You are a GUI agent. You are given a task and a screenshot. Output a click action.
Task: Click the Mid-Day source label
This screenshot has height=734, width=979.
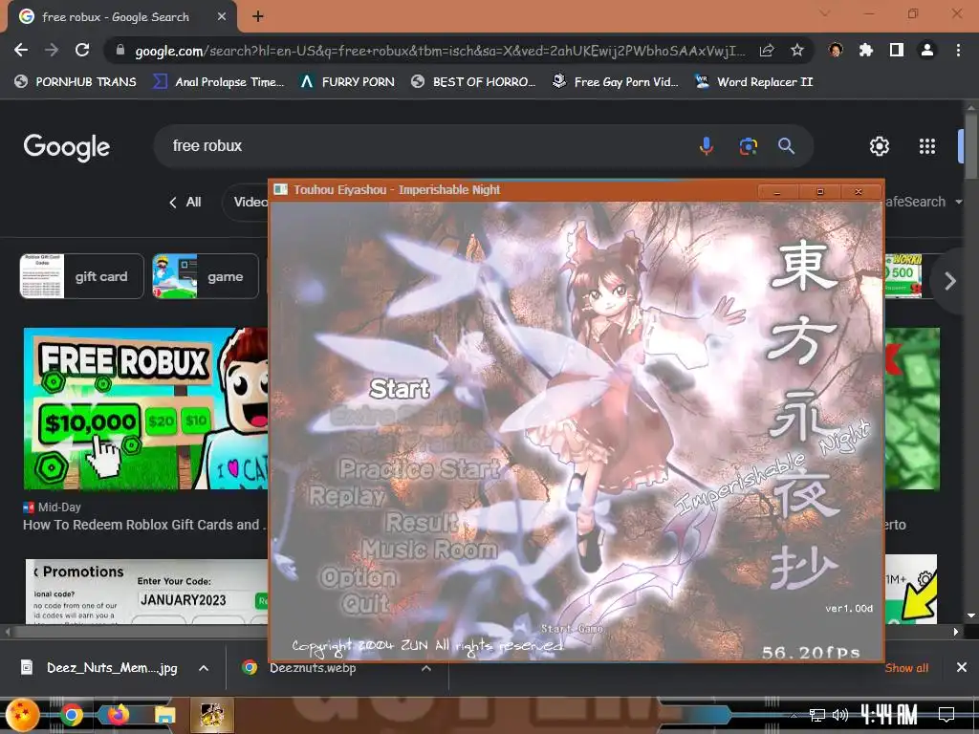tap(59, 507)
